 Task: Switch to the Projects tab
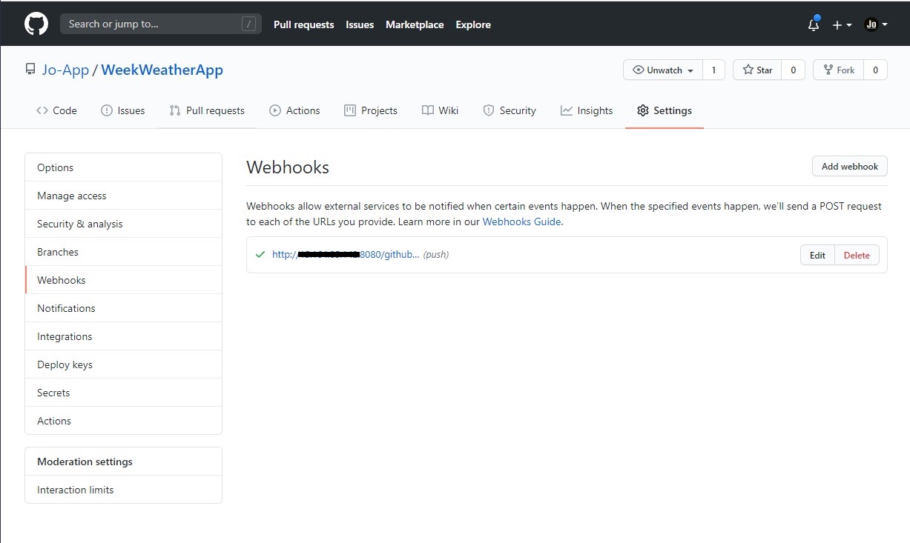tap(371, 110)
